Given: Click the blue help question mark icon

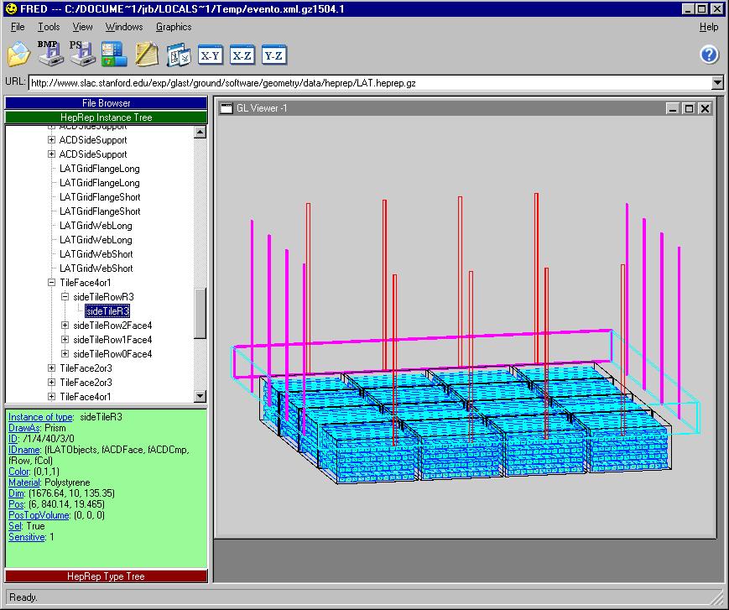Looking at the screenshot, I should [709, 55].
